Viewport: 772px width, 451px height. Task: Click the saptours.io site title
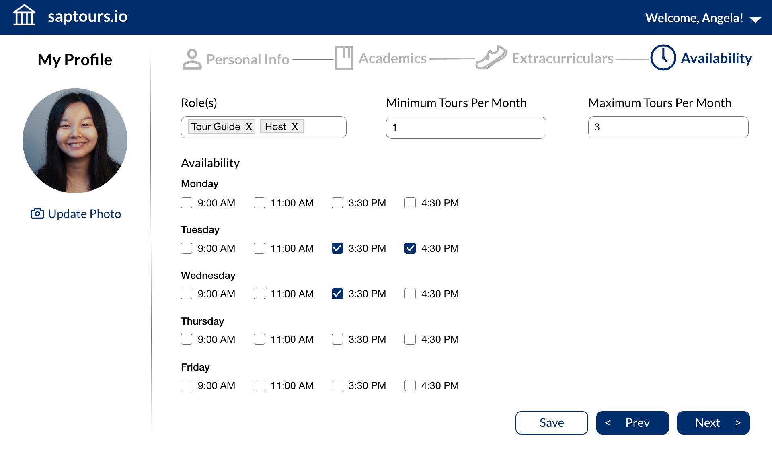click(88, 16)
